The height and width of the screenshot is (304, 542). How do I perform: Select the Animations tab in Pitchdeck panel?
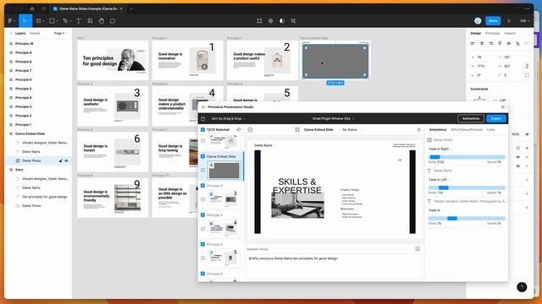[x=438, y=129]
